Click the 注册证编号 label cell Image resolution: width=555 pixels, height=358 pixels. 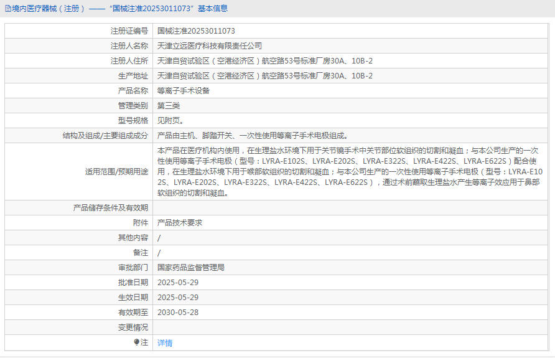[x=78, y=31]
